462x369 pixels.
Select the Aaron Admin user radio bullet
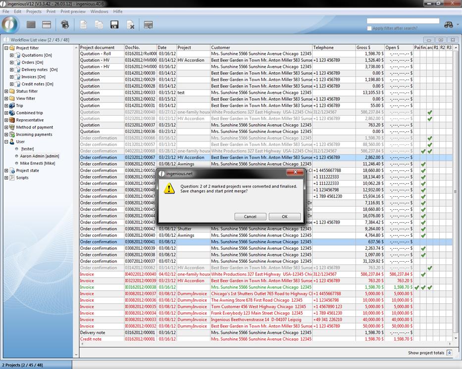click(17, 156)
